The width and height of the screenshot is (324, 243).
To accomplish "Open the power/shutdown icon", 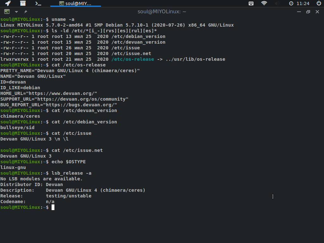I will coord(319,3).
